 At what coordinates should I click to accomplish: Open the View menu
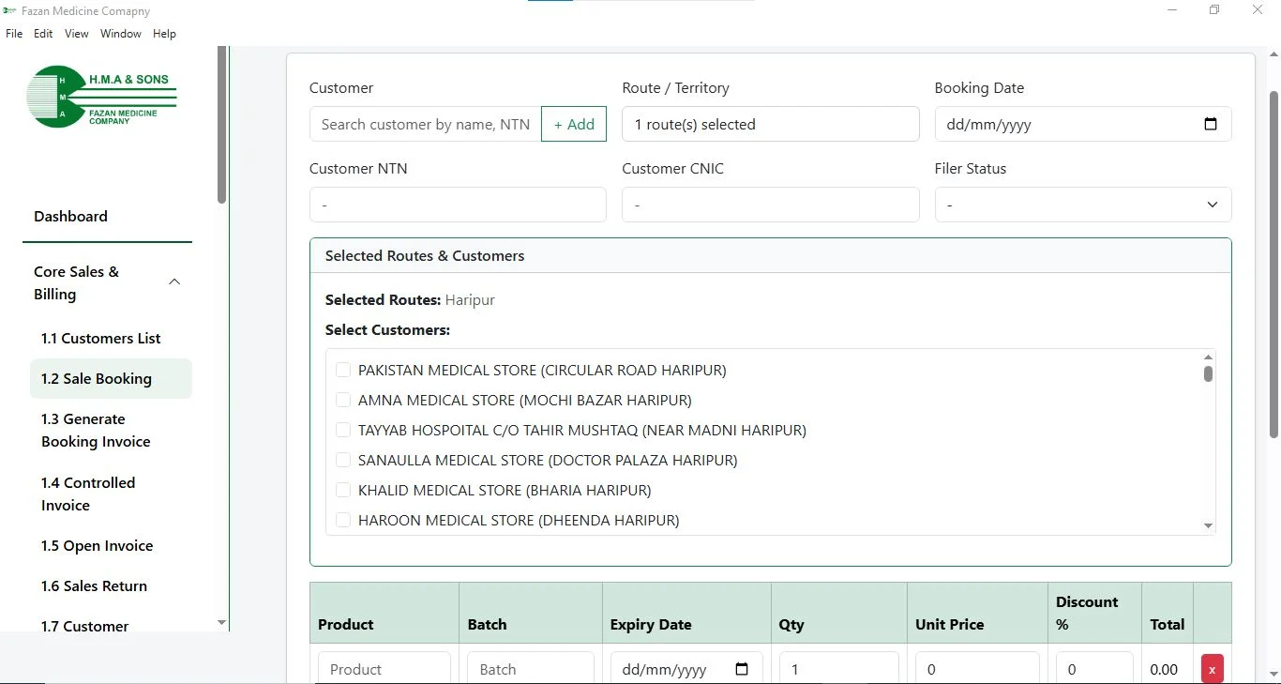pyautogui.click(x=77, y=34)
